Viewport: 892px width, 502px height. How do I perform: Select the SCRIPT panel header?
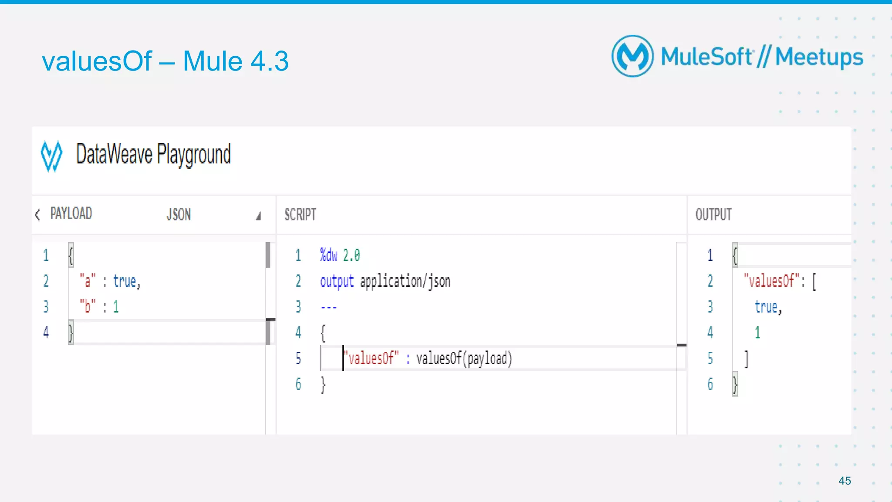coord(300,215)
